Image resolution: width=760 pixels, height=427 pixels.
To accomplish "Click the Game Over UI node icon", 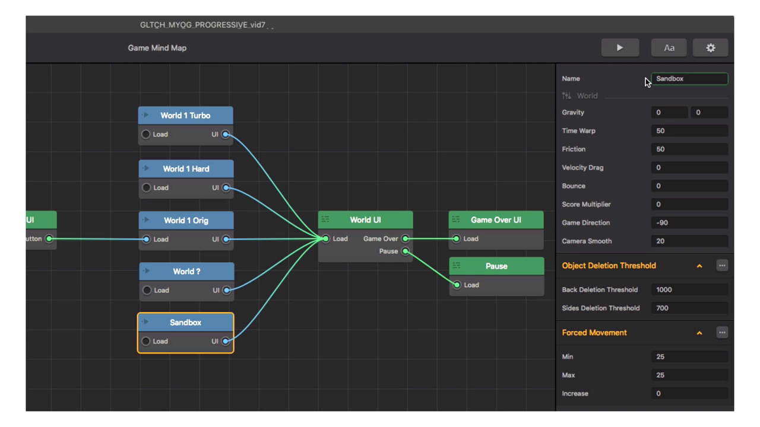I will click(456, 219).
